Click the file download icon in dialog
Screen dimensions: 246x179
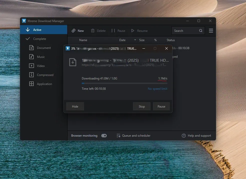point(73,62)
